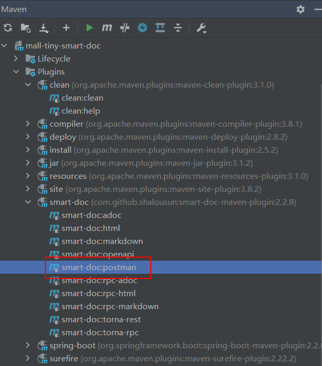Click the compiler plugin icon
This screenshot has width=322, height=366.
pos(42,124)
